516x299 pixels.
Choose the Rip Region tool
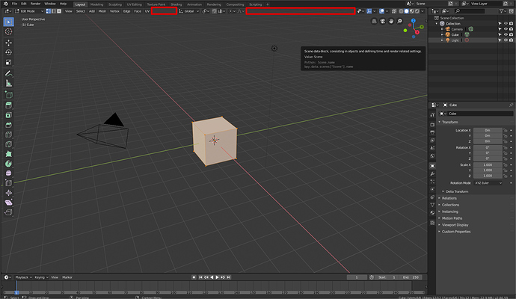[8, 212]
